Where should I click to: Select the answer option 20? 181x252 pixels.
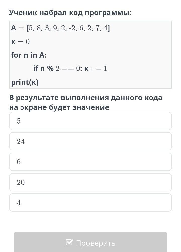[x=90, y=182]
